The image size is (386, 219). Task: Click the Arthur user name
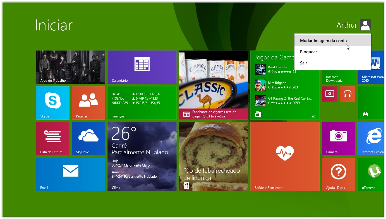[x=347, y=25]
